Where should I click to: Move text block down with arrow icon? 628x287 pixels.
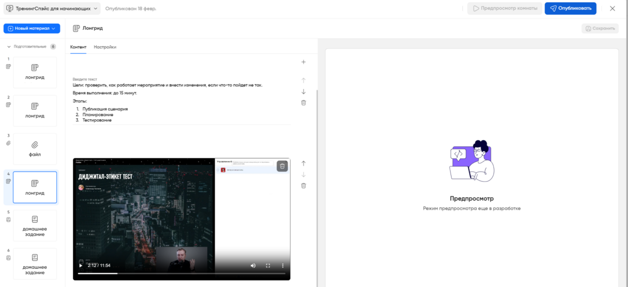point(303,92)
